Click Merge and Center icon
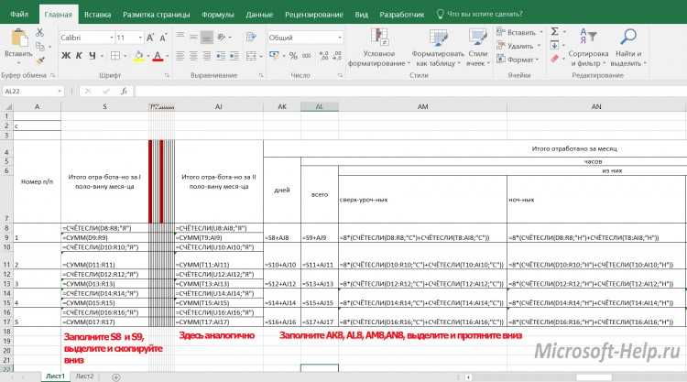This screenshot has width=687, height=382. pyautogui.click(x=251, y=56)
